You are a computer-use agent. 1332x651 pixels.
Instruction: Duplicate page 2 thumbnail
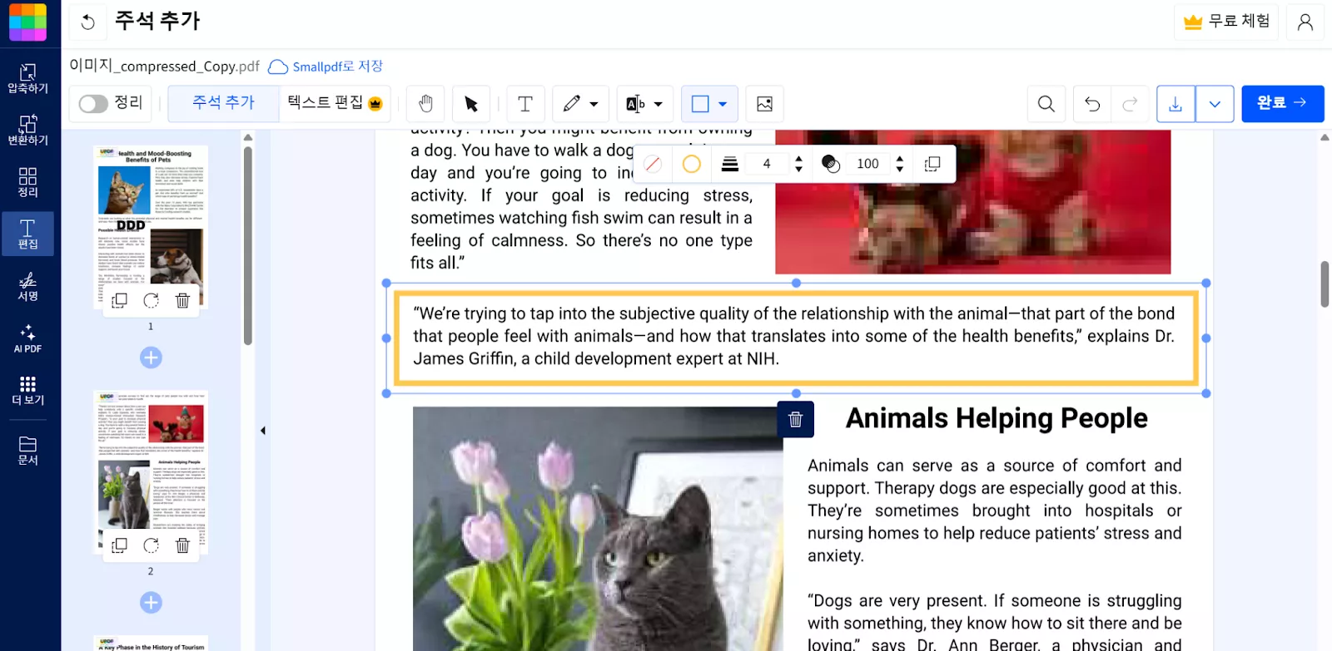click(x=120, y=545)
